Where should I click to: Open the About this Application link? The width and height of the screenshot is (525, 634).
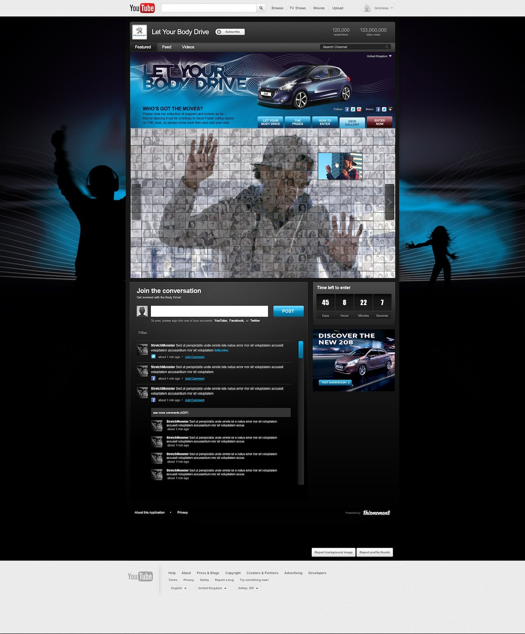tap(150, 513)
